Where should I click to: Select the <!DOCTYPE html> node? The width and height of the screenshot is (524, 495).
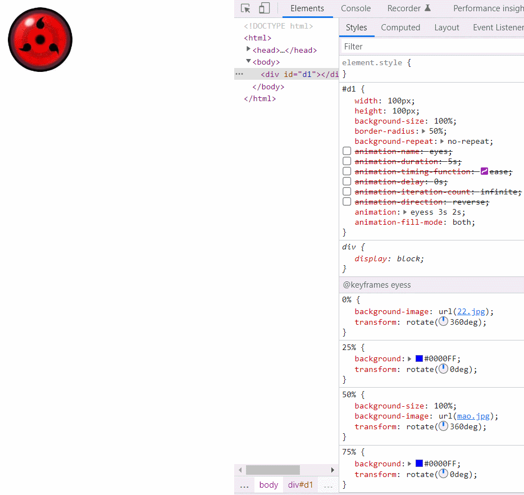click(279, 26)
